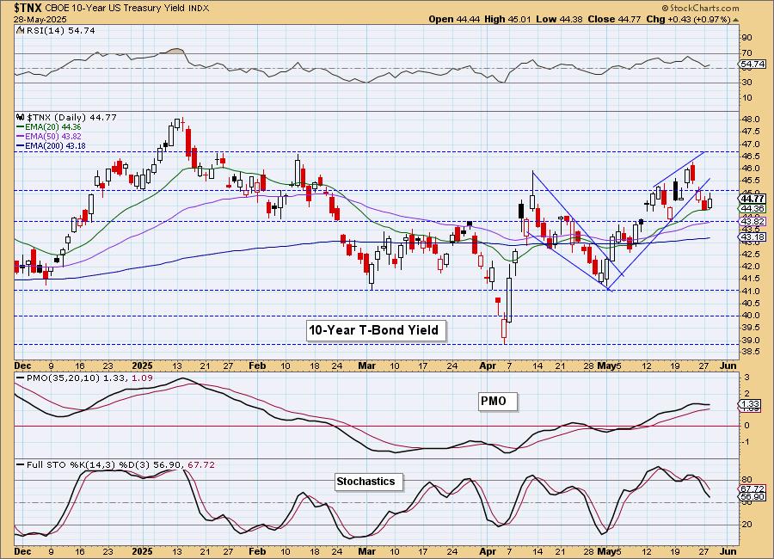
Task: Click the 'Mar' label under the price panel
Action: click(x=366, y=365)
